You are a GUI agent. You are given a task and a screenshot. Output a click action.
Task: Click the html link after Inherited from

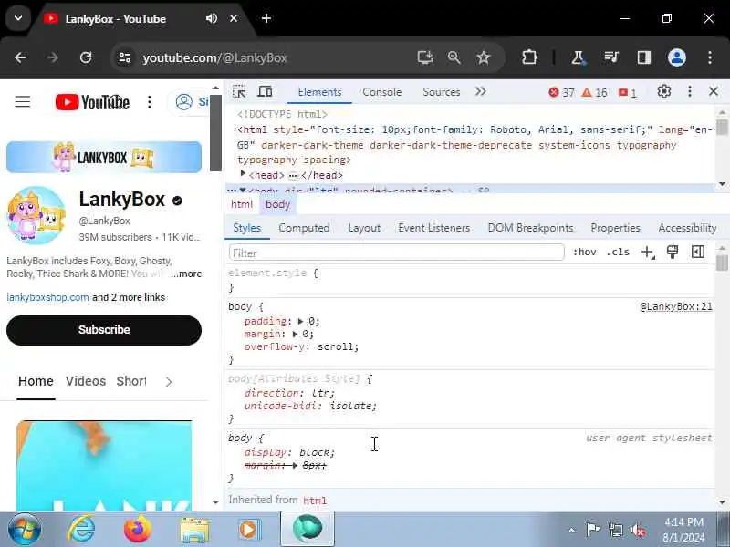[x=315, y=501]
